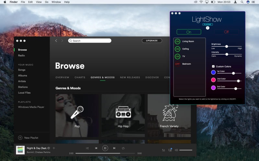Viewport: 259px width, 161px height.
Task: Turn the LightShow On
Action: (189, 32)
